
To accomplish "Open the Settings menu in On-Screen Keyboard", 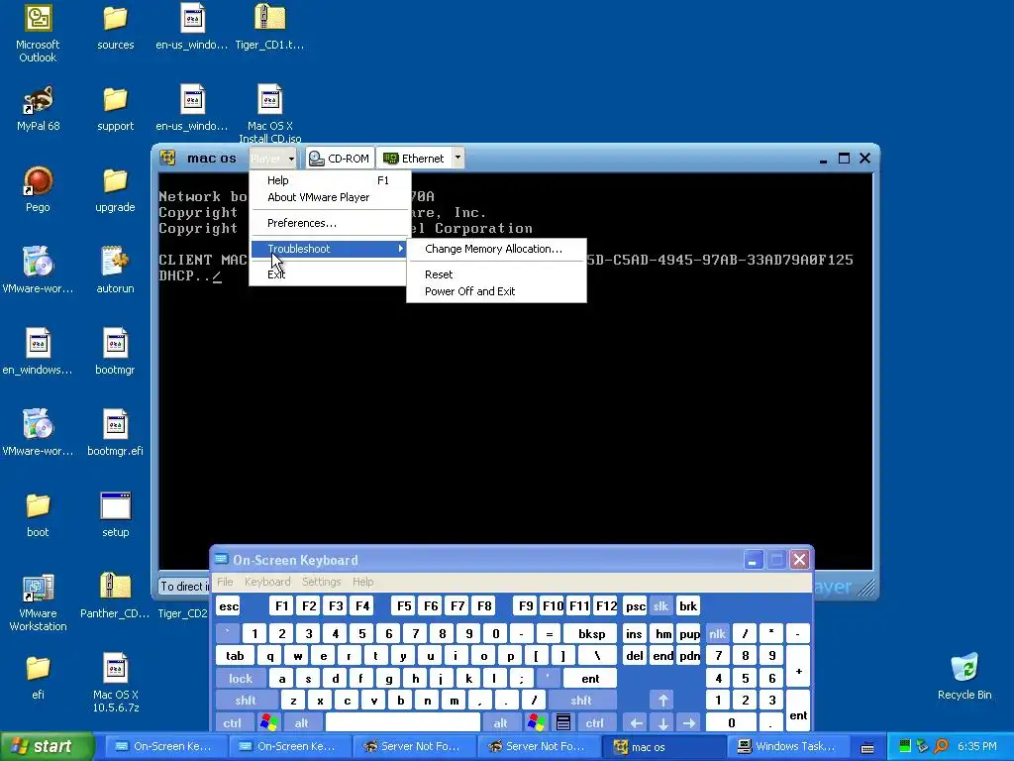I will coord(321,582).
